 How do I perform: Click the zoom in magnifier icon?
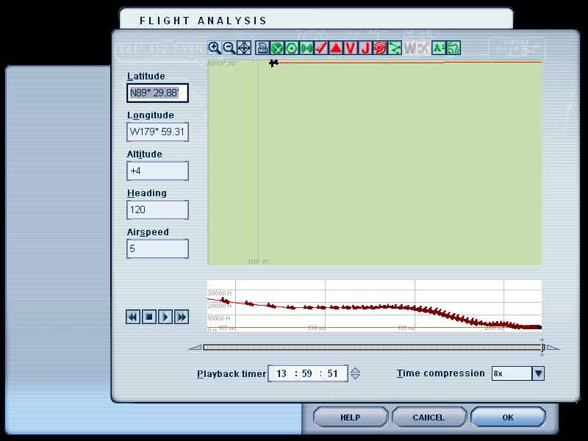coord(215,49)
